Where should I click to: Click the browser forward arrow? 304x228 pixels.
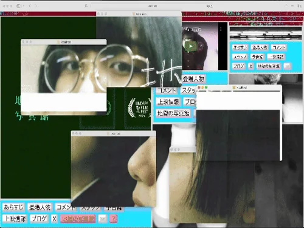pyautogui.click(x=36, y=6)
